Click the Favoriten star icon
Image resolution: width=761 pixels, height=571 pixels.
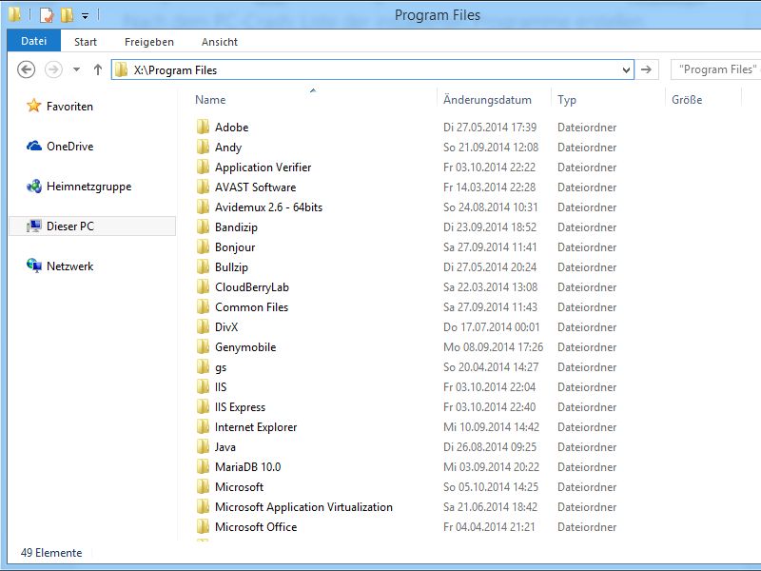tap(34, 106)
